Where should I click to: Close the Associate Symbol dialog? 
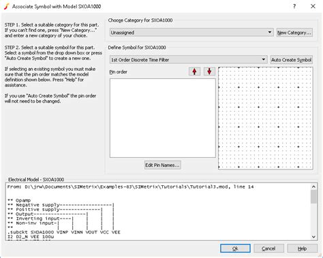(313, 6)
